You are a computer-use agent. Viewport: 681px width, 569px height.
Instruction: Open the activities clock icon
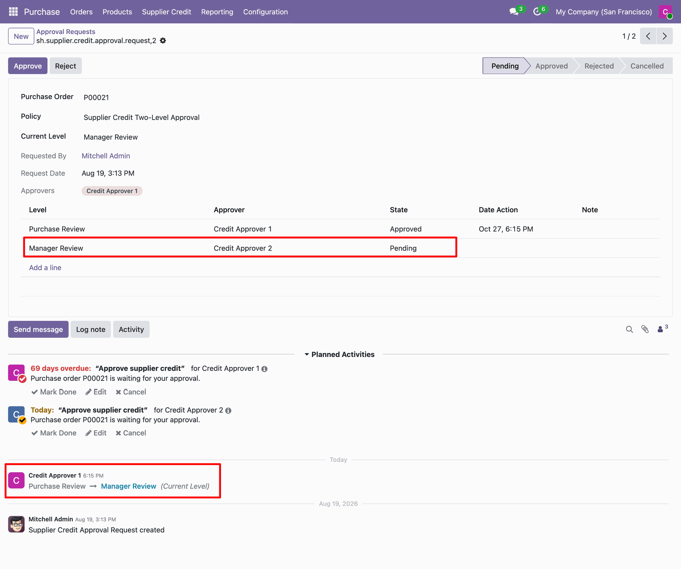(x=537, y=12)
